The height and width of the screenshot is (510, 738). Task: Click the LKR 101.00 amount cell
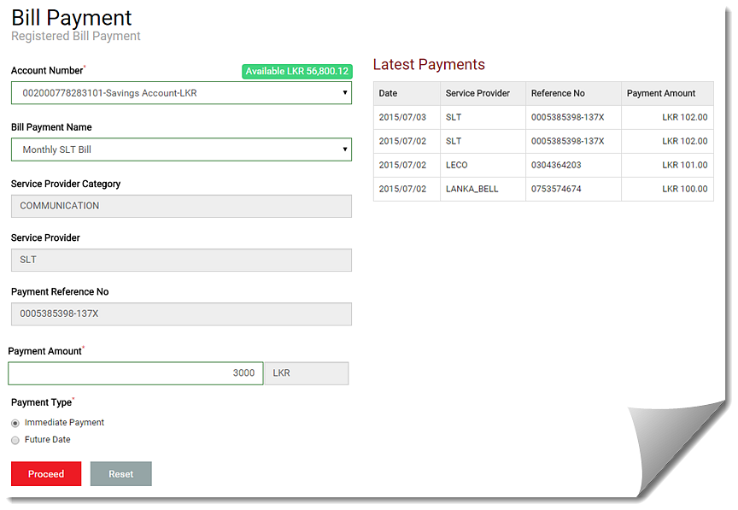tap(667, 165)
